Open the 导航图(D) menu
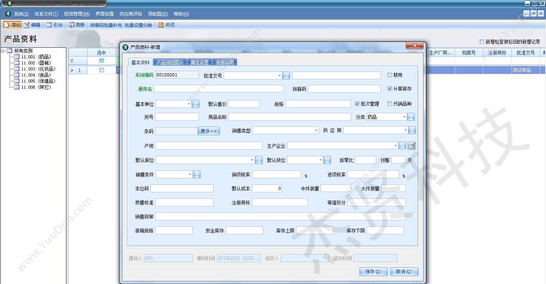The height and width of the screenshot is (284, 546). (158, 14)
